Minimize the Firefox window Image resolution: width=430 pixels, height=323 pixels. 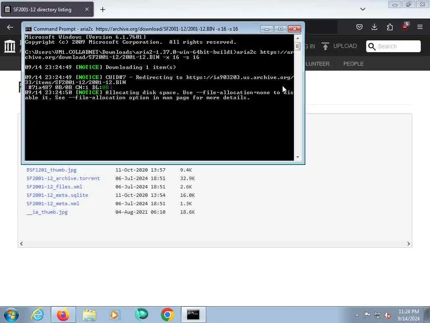[x=395, y=4]
